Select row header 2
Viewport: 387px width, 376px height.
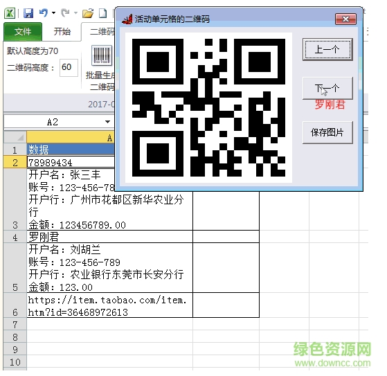pos(15,162)
